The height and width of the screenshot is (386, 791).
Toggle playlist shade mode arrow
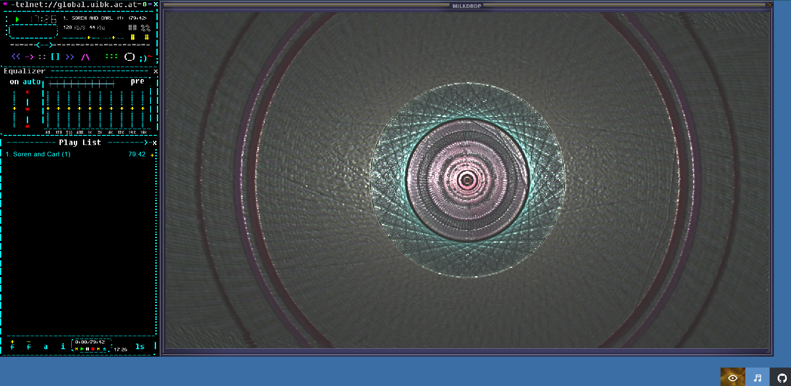pyautogui.click(x=146, y=142)
